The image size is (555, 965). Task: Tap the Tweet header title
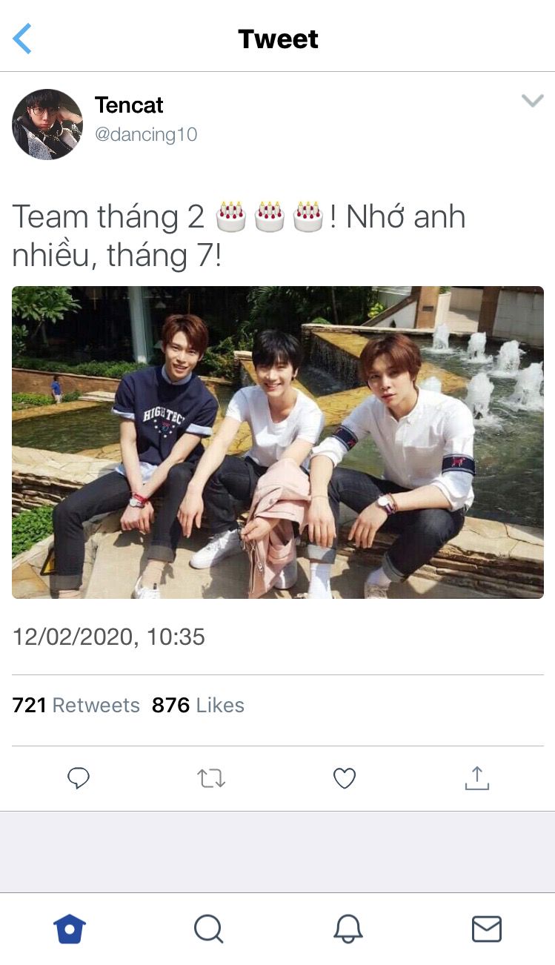click(x=278, y=39)
